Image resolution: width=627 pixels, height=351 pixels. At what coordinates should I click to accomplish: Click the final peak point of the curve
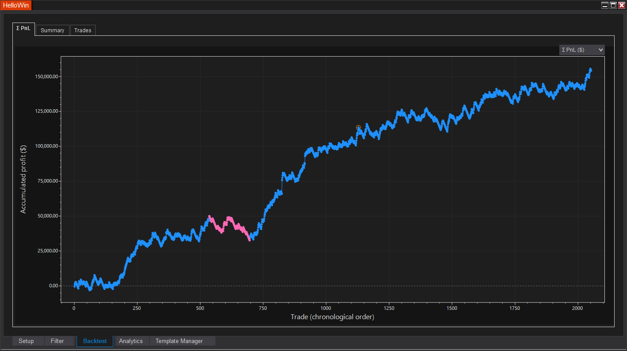590,69
